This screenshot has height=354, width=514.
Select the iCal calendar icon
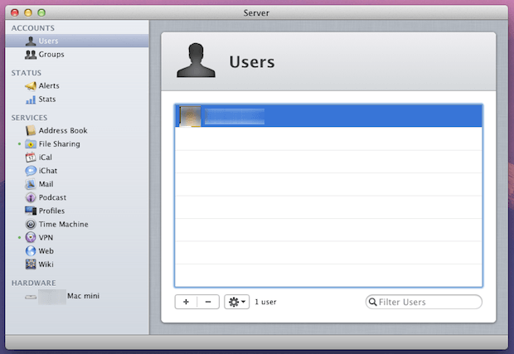(31, 158)
